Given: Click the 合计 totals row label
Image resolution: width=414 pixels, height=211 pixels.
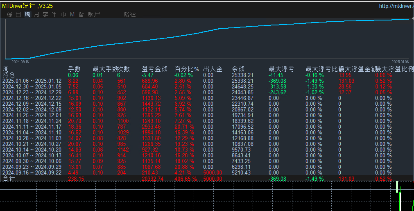Looking at the screenshot, I should (x=9, y=179).
